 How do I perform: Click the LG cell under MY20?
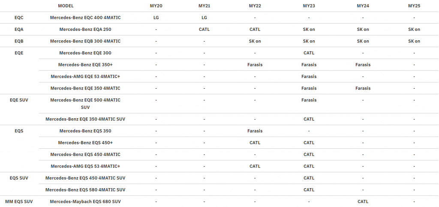point(156,18)
